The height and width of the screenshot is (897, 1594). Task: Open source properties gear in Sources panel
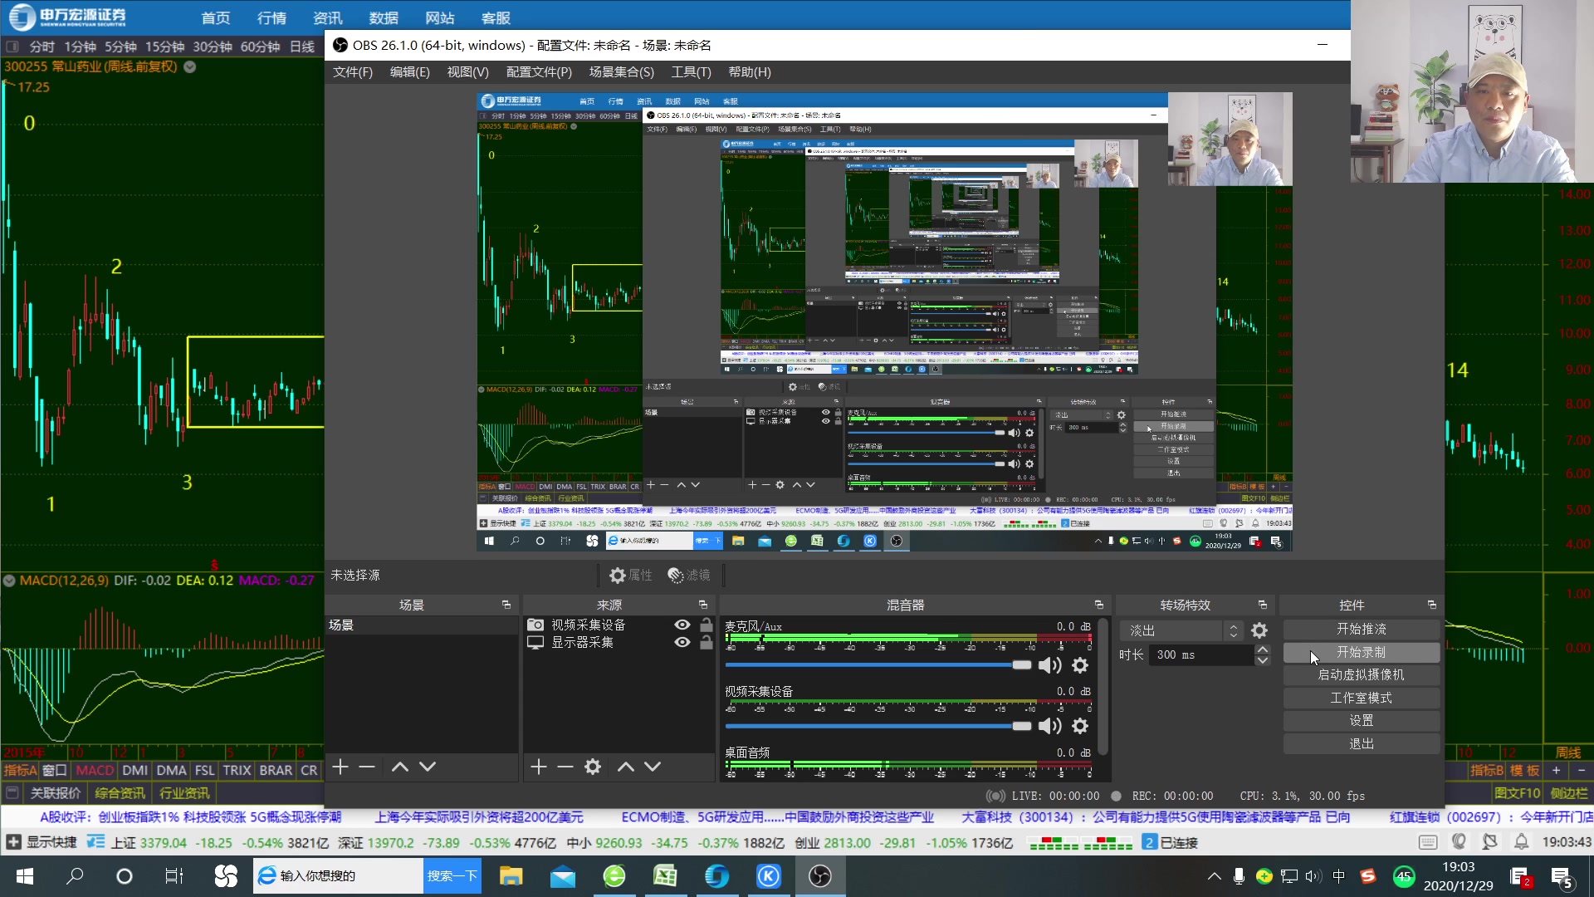(593, 767)
